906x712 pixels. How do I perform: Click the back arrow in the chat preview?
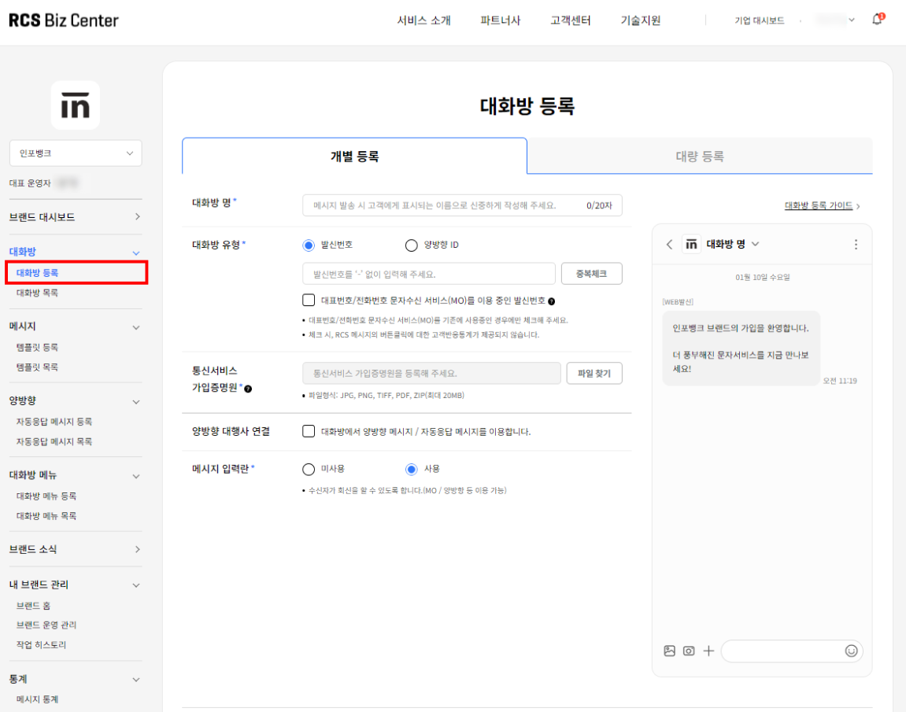coord(669,244)
